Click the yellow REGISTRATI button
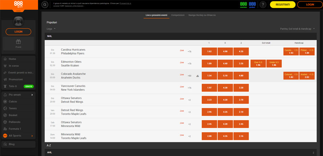Screen dimensions: 323x156 tap(283, 5)
